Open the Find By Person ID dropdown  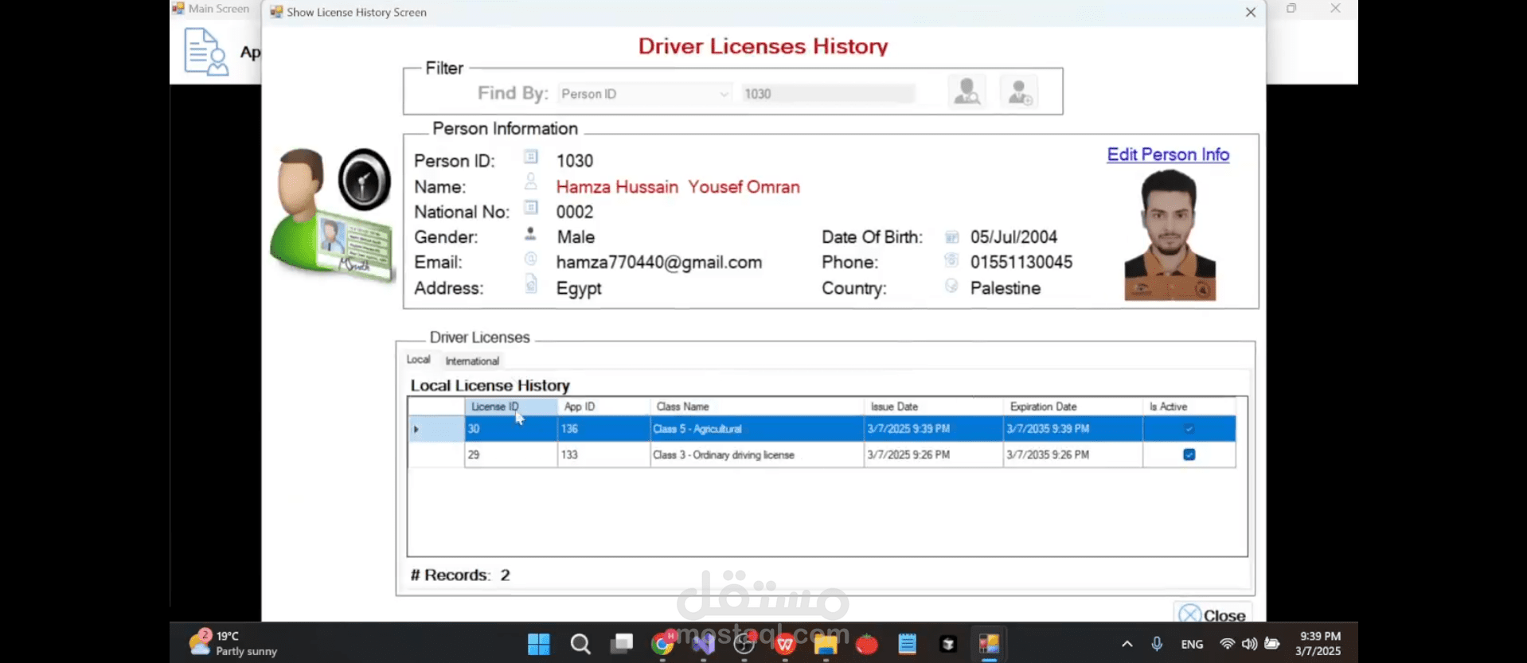coord(645,94)
